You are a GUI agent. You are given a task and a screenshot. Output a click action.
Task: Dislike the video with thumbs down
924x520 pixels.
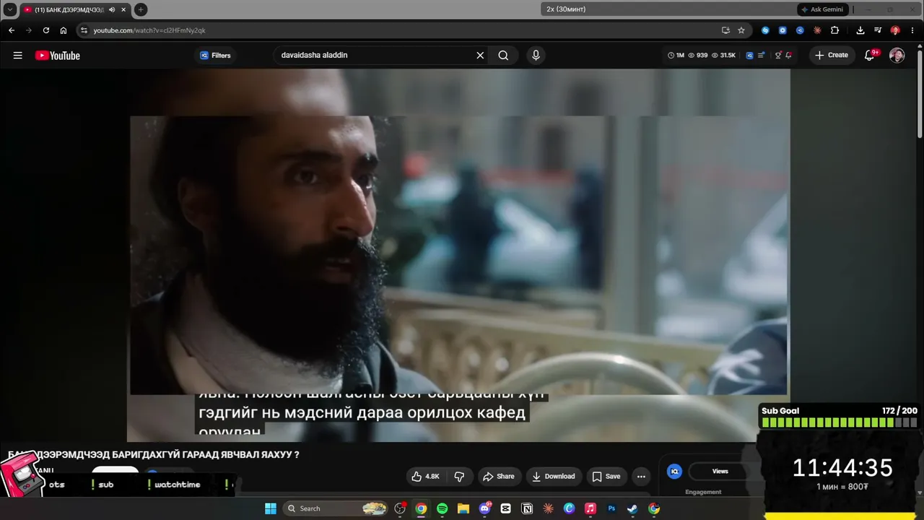[459, 477]
